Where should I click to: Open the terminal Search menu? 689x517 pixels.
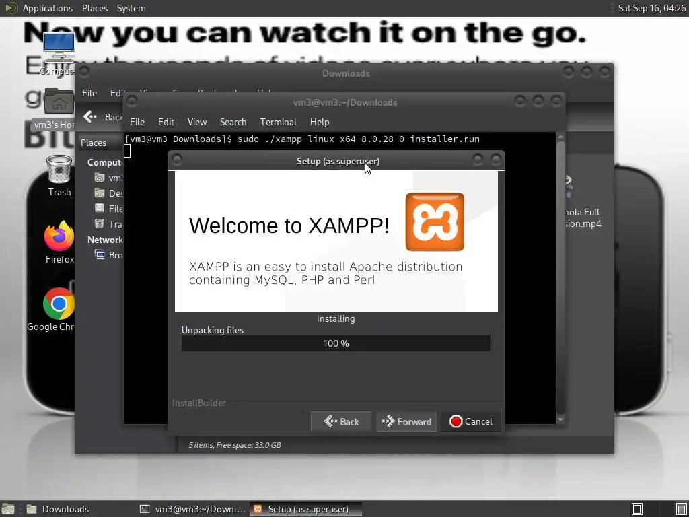point(233,122)
